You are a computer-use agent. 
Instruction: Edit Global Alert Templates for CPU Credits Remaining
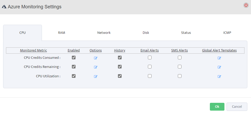coord(219,67)
